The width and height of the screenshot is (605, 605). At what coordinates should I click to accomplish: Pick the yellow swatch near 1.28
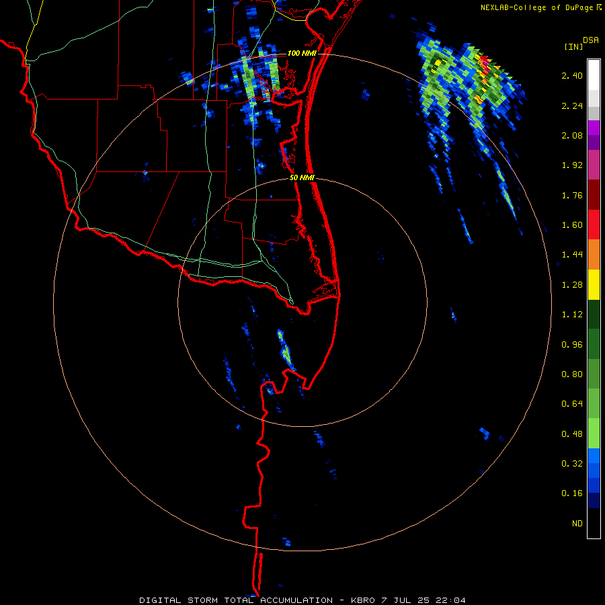594,284
